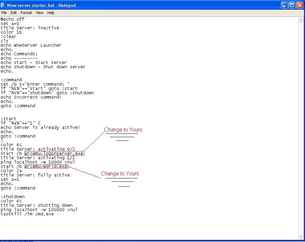Open the Help menu
The width and height of the screenshot is (305, 242).
[51, 13]
